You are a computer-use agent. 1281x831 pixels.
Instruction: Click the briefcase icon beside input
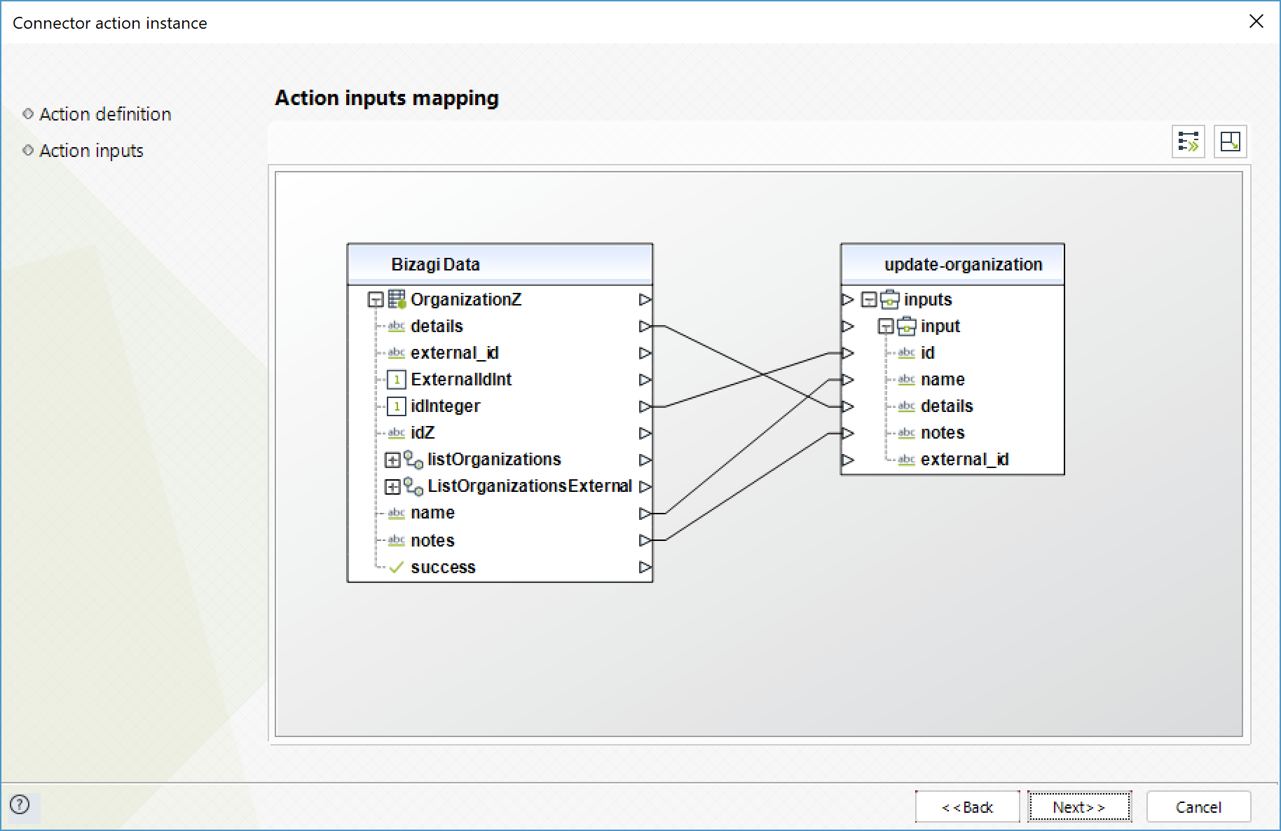(907, 326)
